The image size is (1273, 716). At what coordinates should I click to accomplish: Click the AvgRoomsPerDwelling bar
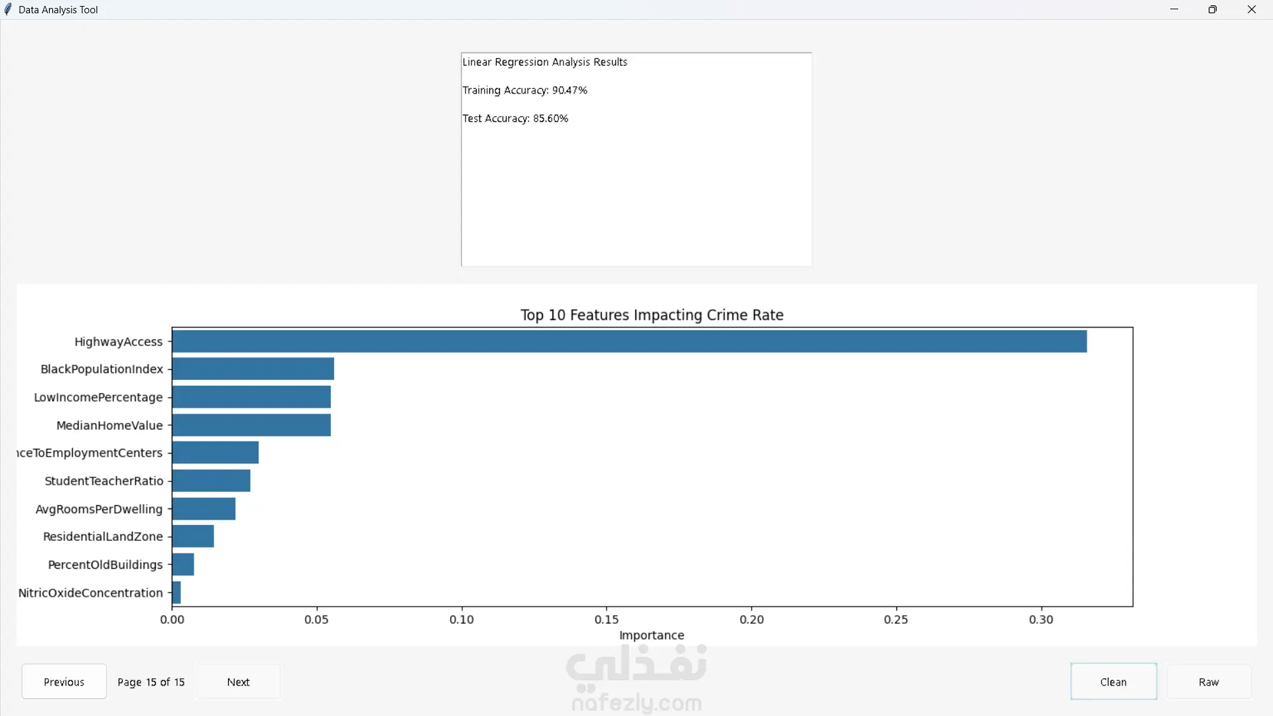coord(204,509)
